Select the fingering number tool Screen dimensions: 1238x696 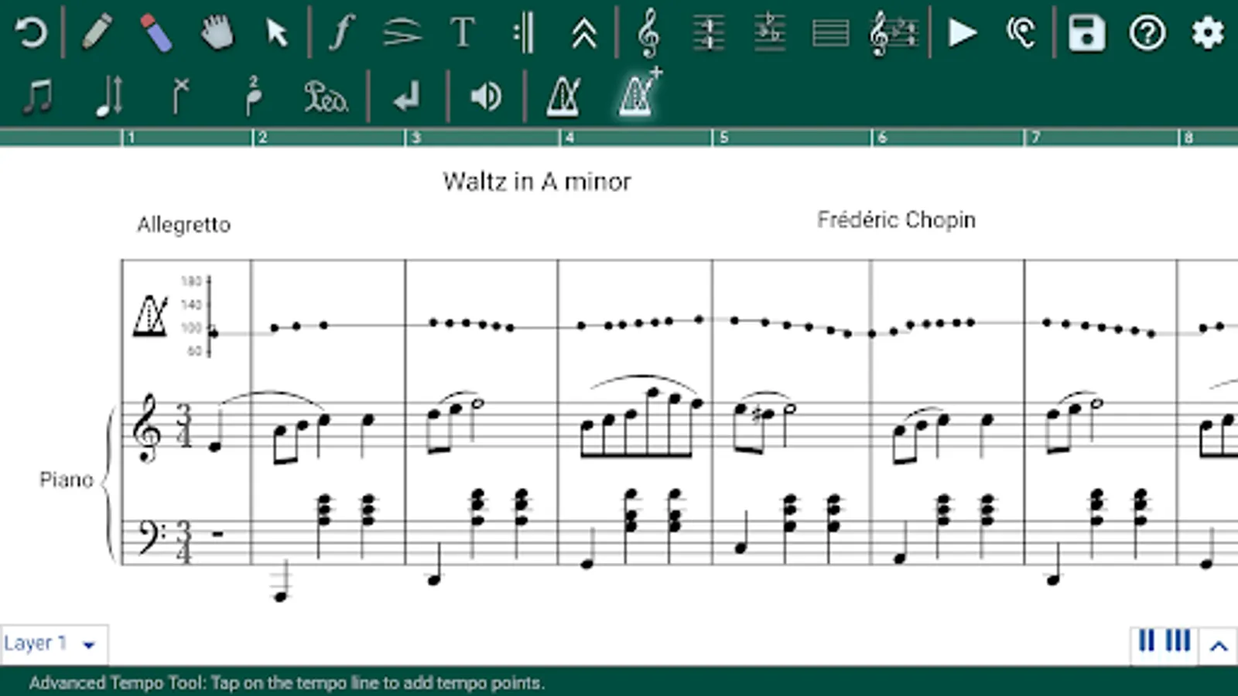(x=253, y=97)
